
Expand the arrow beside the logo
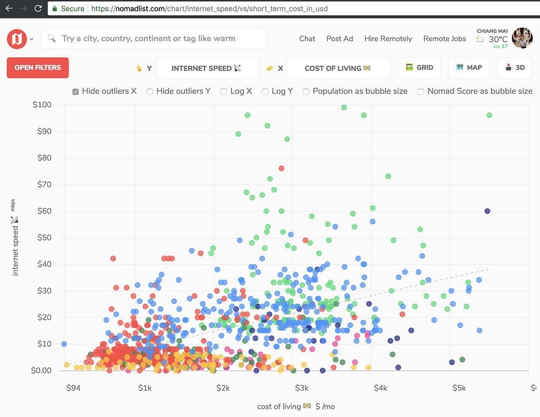(x=32, y=39)
